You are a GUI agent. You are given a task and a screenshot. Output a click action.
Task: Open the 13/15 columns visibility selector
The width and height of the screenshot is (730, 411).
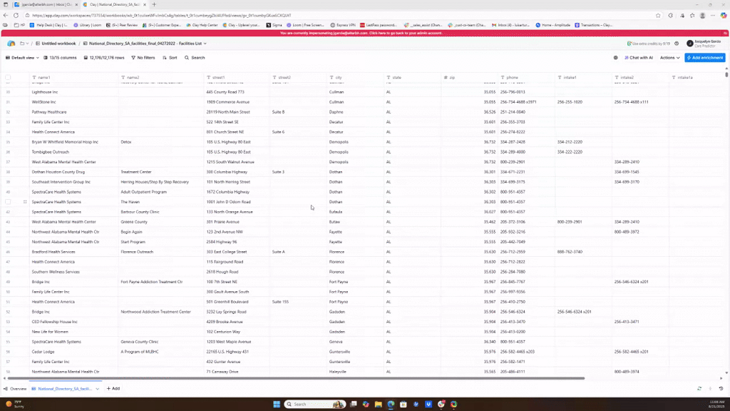point(61,58)
